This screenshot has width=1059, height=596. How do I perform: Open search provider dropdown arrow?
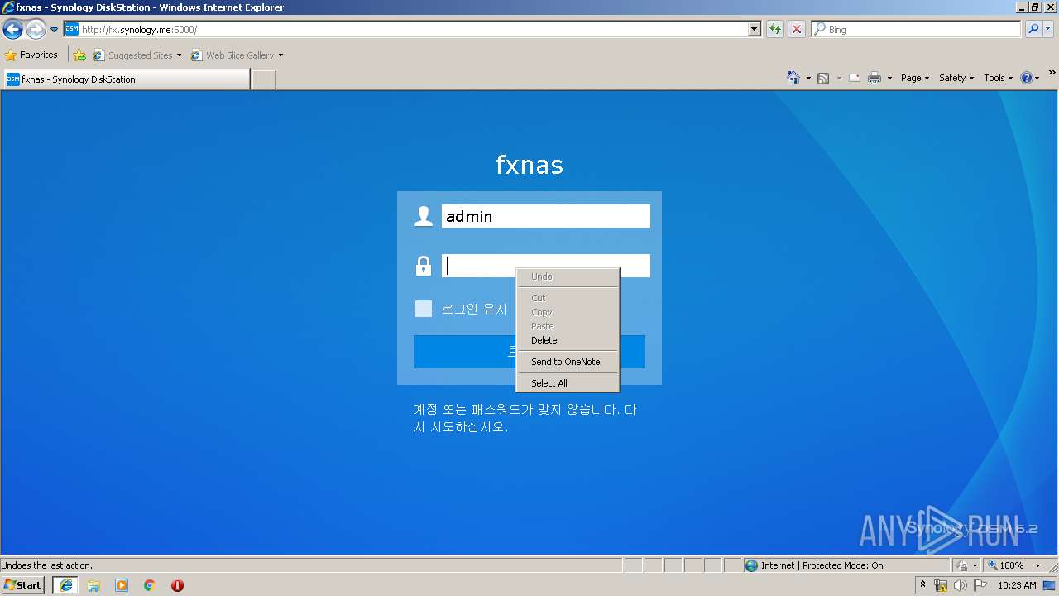(x=1048, y=30)
